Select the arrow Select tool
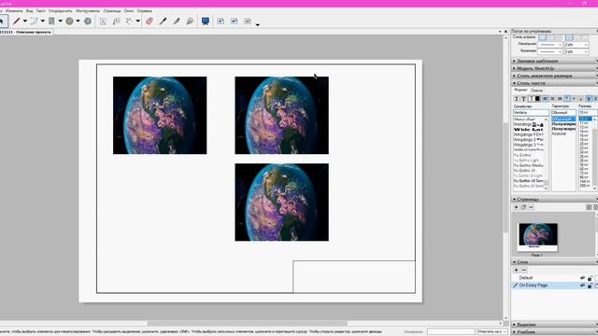 click(x=2, y=21)
